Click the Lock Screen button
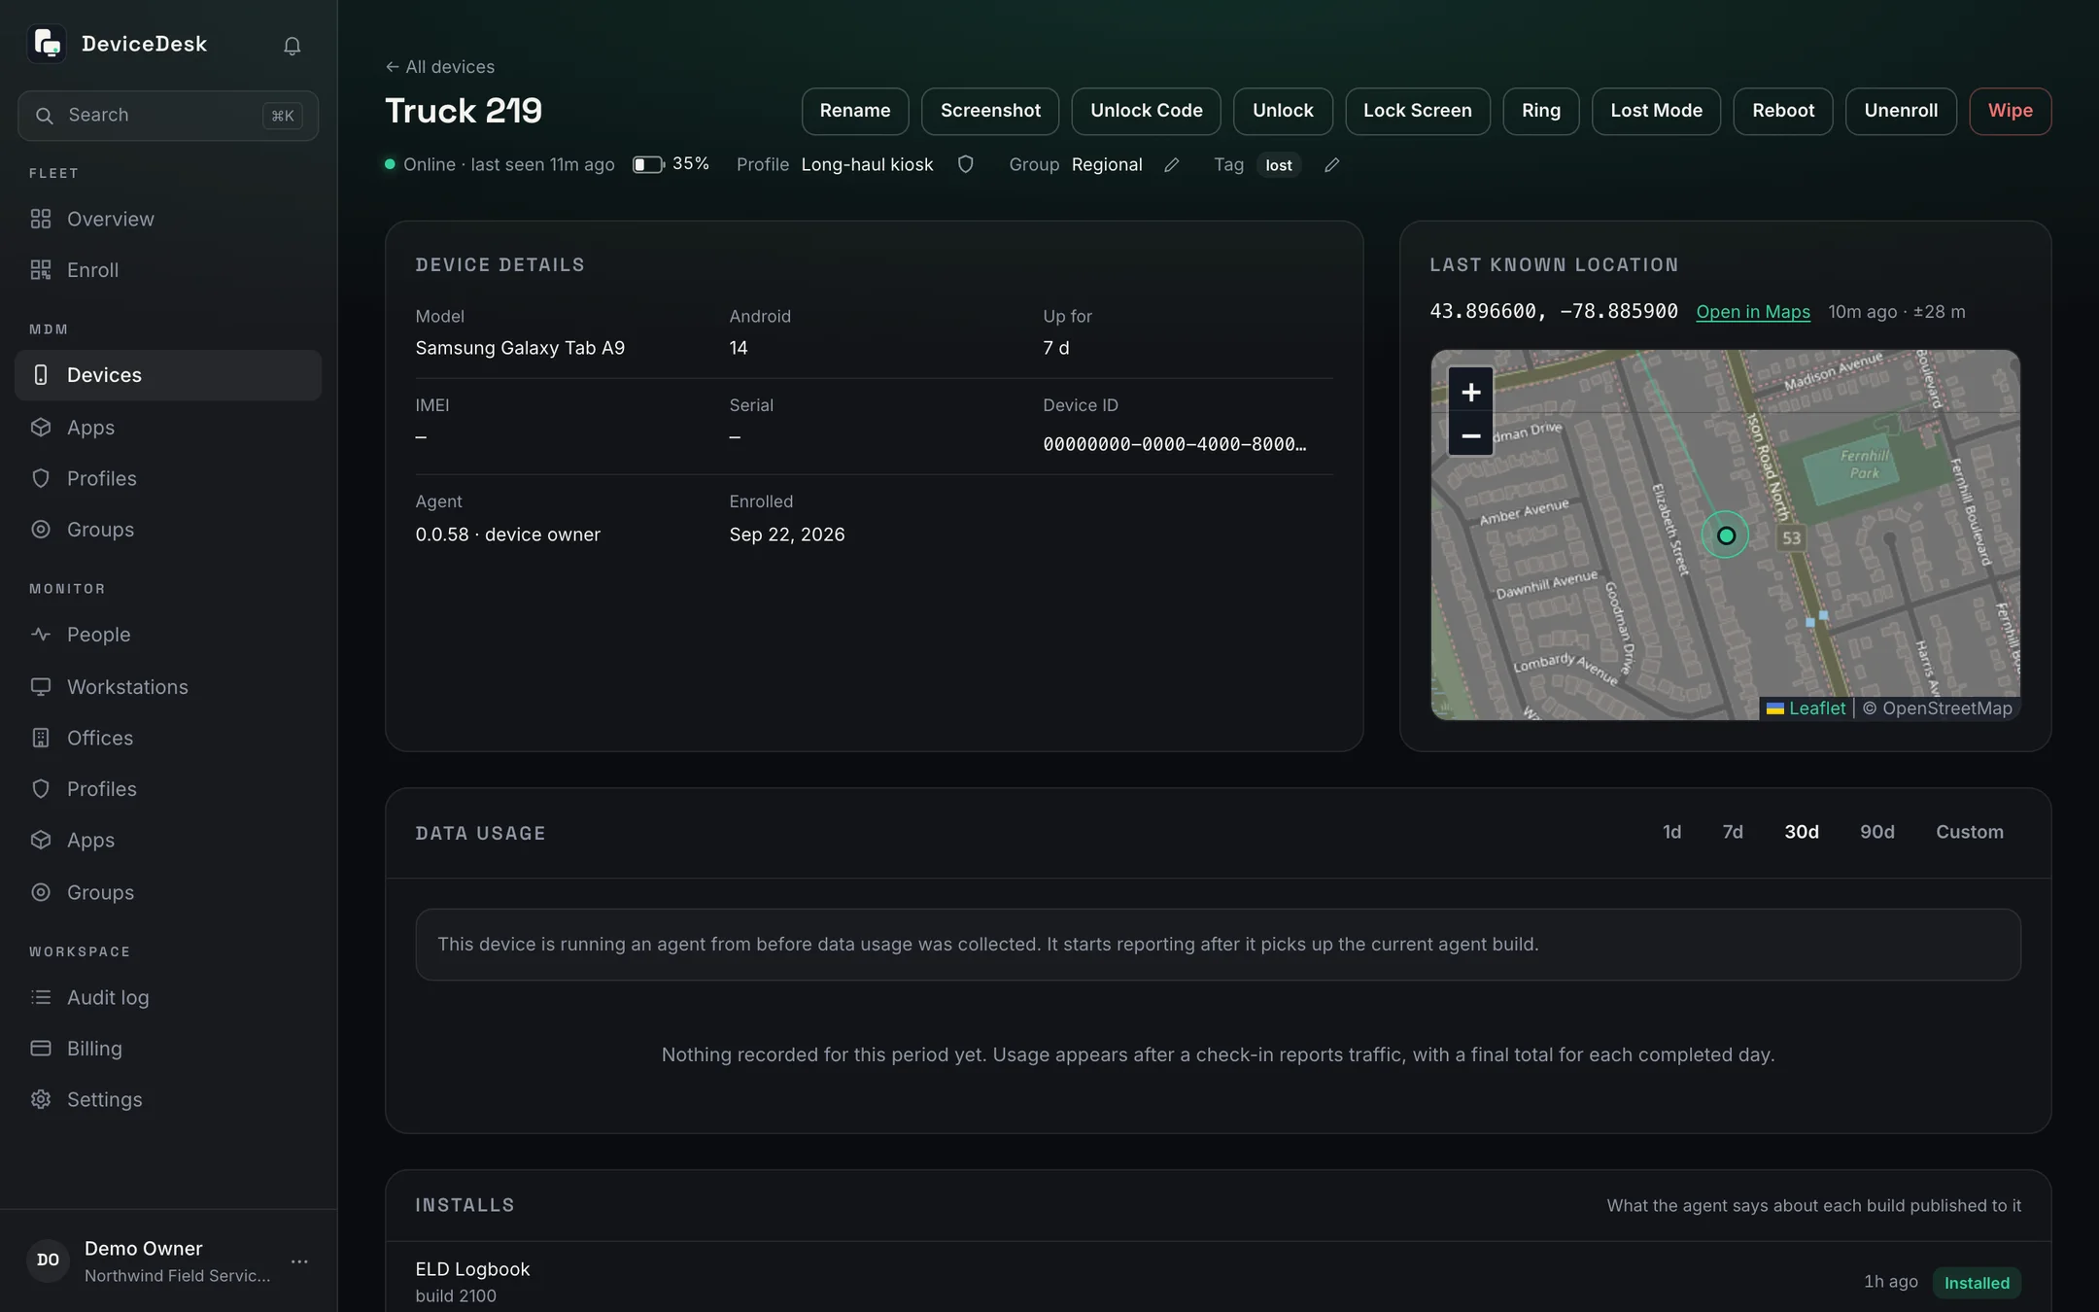Viewport: 2099px width, 1312px height. (1418, 111)
